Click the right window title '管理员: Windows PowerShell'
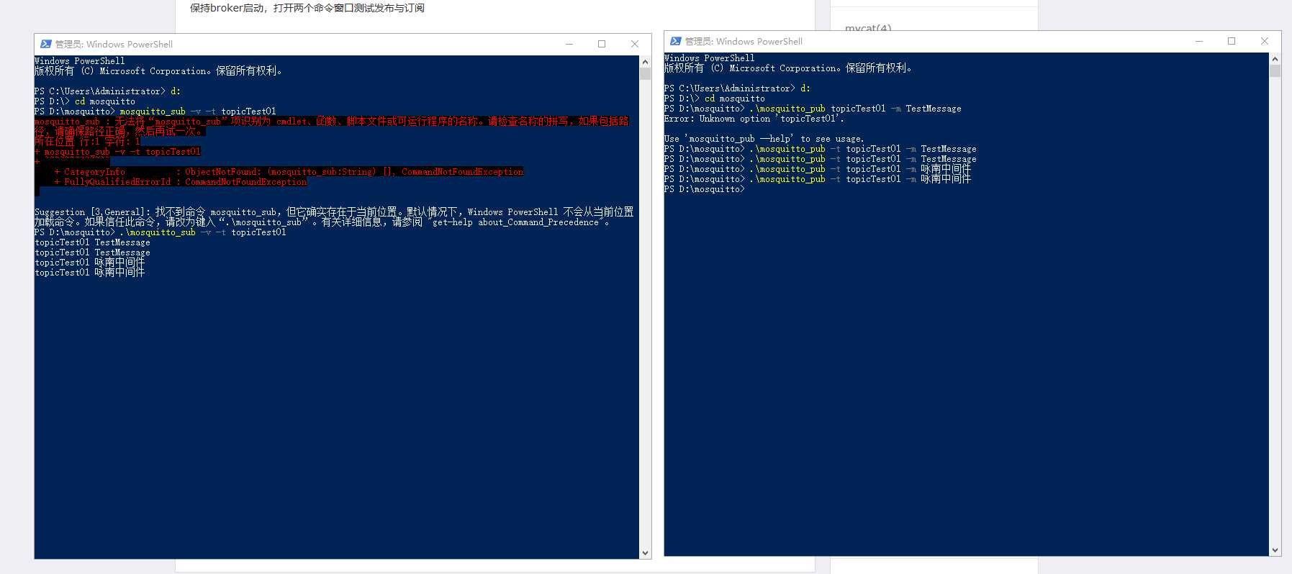 click(x=744, y=41)
